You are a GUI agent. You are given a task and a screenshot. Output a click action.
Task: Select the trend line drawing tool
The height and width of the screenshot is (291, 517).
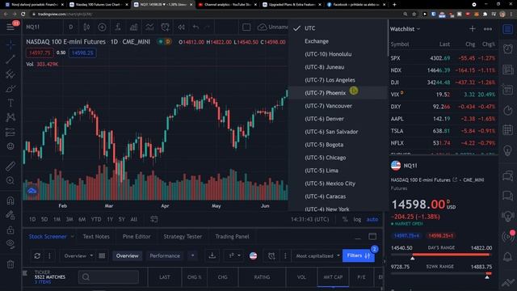pos(11,59)
